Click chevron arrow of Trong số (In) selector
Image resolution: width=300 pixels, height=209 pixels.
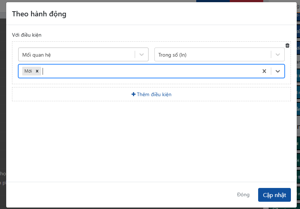[x=278, y=55]
